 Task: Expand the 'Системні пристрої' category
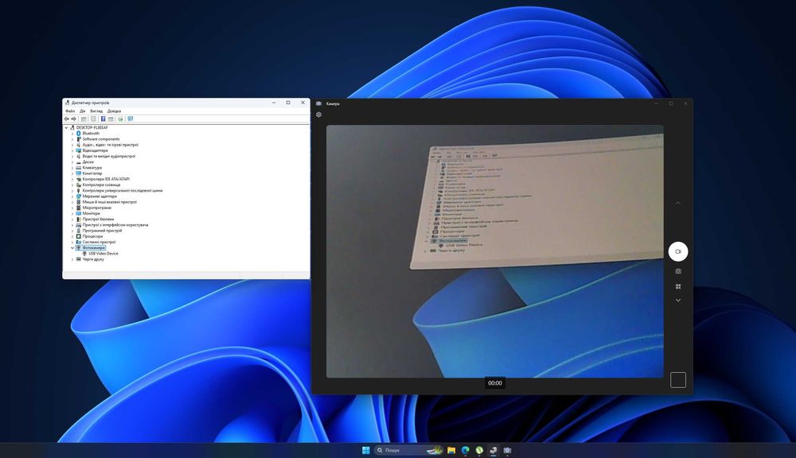(72, 242)
